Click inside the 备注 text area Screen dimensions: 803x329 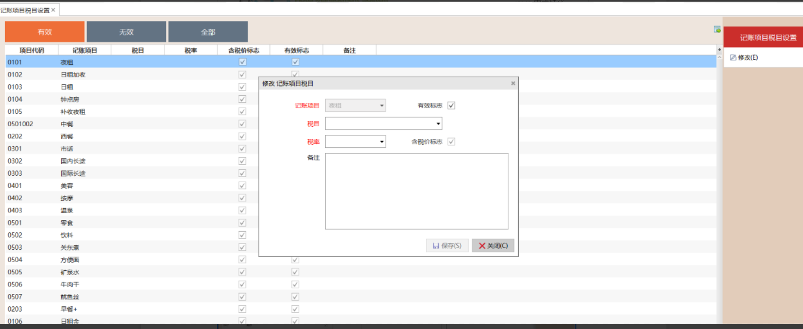pyautogui.click(x=416, y=191)
